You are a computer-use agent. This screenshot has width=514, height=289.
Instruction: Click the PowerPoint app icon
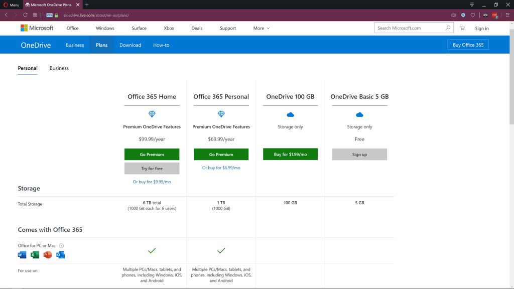(x=48, y=254)
